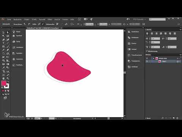182x137 pixels.
Task: Select the Column Graph tool
Action: point(8,72)
